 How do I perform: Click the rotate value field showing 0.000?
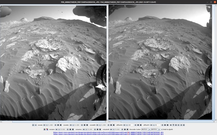click(63, 129)
